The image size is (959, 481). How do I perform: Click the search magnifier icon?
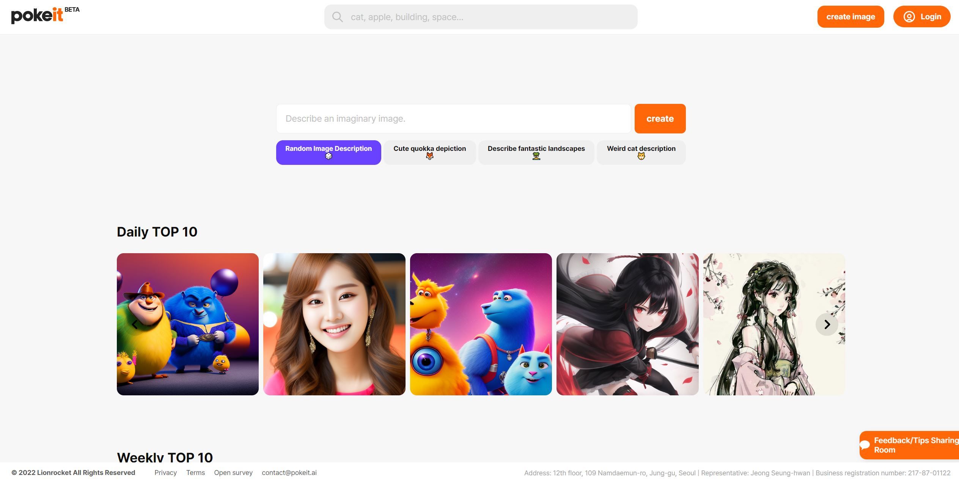click(337, 17)
